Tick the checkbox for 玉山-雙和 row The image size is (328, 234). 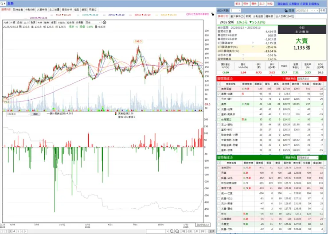point(219,125)
